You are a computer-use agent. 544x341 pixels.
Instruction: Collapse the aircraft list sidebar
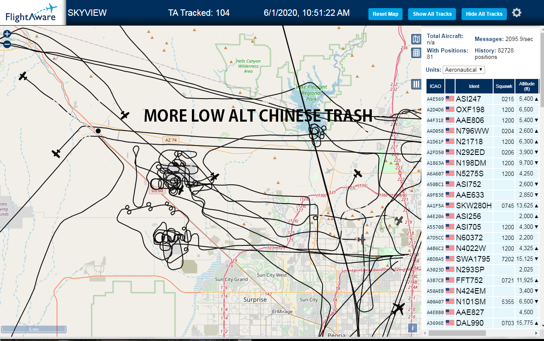416,84
